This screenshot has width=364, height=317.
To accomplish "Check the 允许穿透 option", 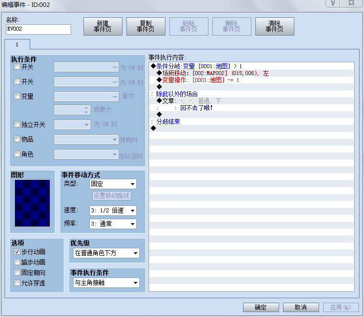I will [x=17, y=283].
